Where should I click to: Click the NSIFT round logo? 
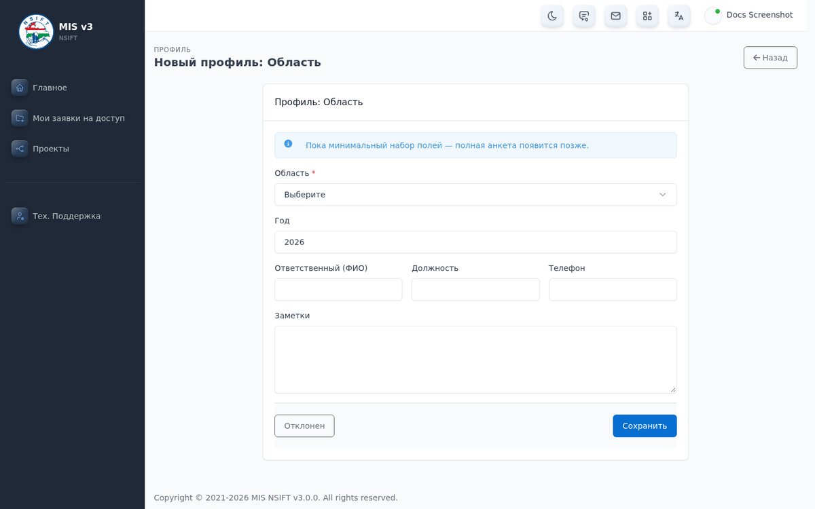pyautogui.click(x=36, y=31)
